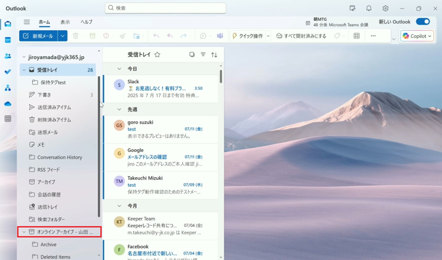
Task: Click the select mode icon in message list
Action: (192, 55)
